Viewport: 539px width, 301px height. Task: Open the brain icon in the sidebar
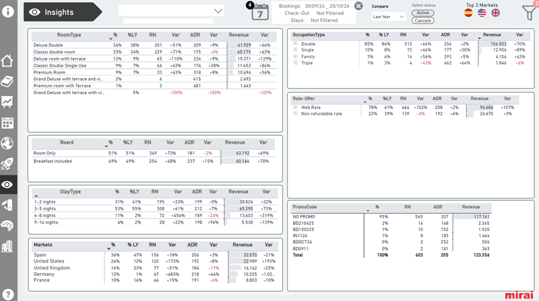(7, 226)
